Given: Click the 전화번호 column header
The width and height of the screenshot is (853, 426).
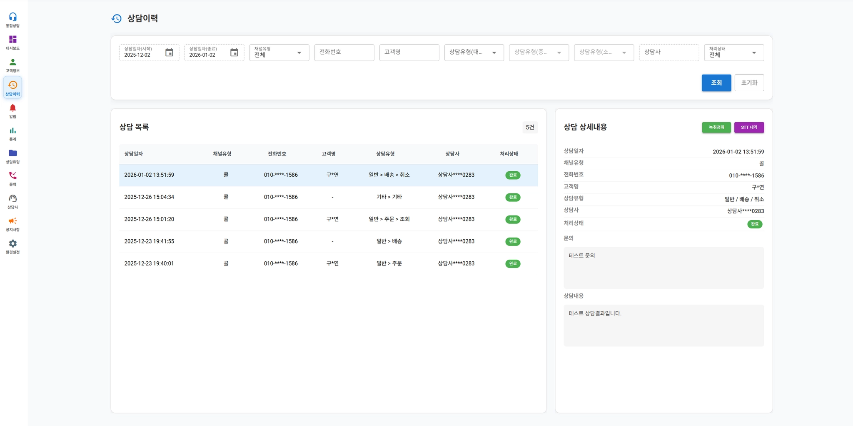Looking at the screenshot, I should tap(277, 154).
